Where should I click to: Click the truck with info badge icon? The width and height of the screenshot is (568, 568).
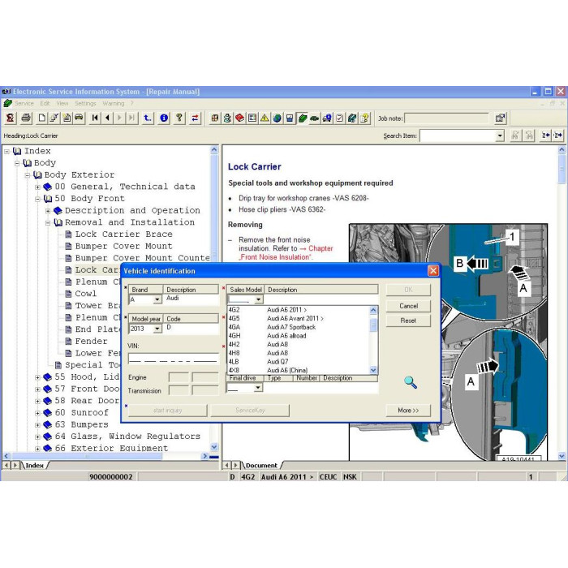(327, 118)
